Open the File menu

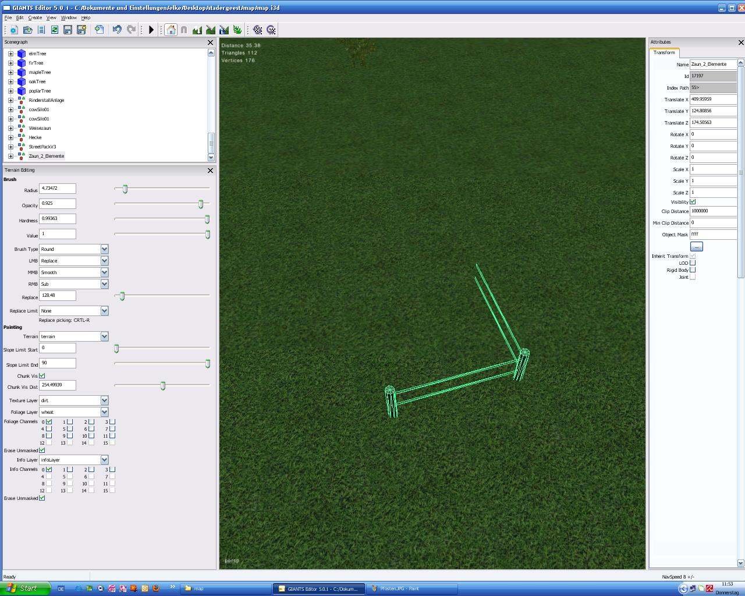(8, 17)
